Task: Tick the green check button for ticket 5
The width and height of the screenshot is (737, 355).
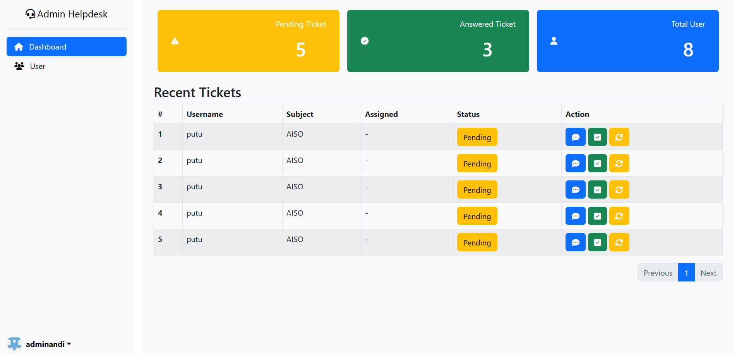Action: point(597,242)
